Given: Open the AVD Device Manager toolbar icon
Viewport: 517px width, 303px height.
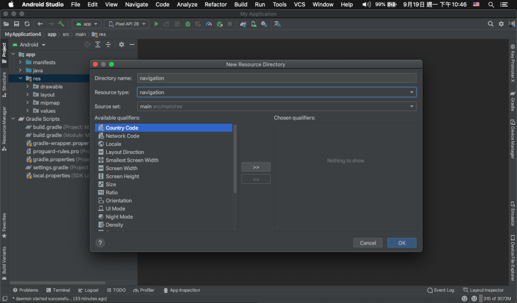Looking at the screenshot, I should tap(253, 24).
